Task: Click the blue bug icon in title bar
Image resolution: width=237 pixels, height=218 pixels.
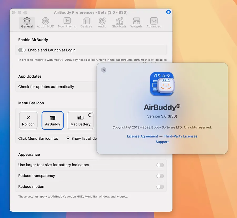Action: pyautogui.click(x=169, y=12)
